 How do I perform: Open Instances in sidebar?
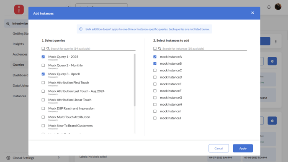(x=19, y=96)
